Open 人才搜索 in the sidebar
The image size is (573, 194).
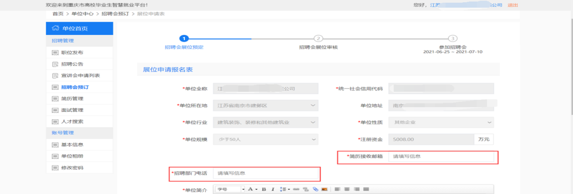tap(72, 122)
